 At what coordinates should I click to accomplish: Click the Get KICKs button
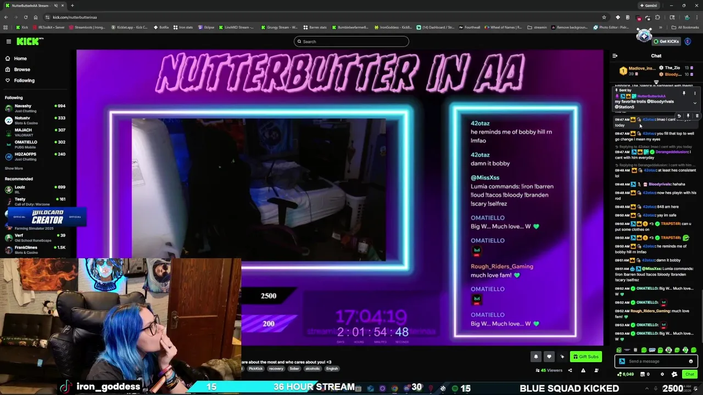pyautogui.click(x=666, y=41)
